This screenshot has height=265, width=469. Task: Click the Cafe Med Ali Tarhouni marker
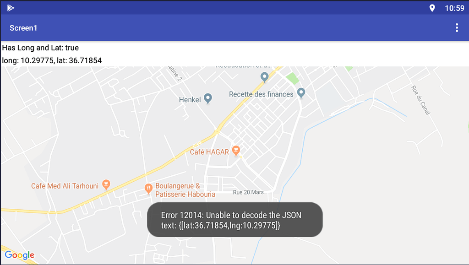(x=106, y=184)
